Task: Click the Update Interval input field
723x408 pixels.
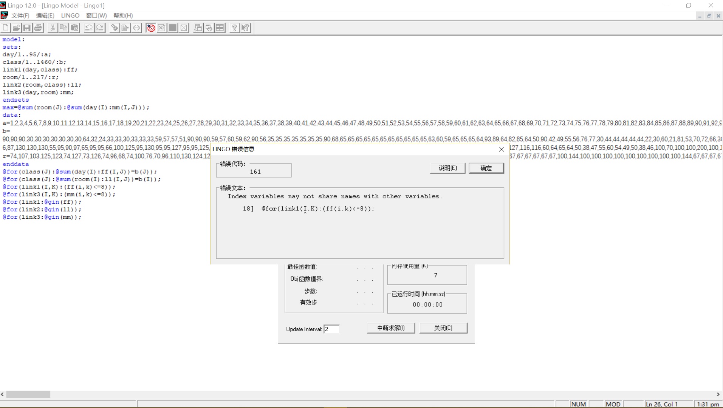Action: point(331,329)
